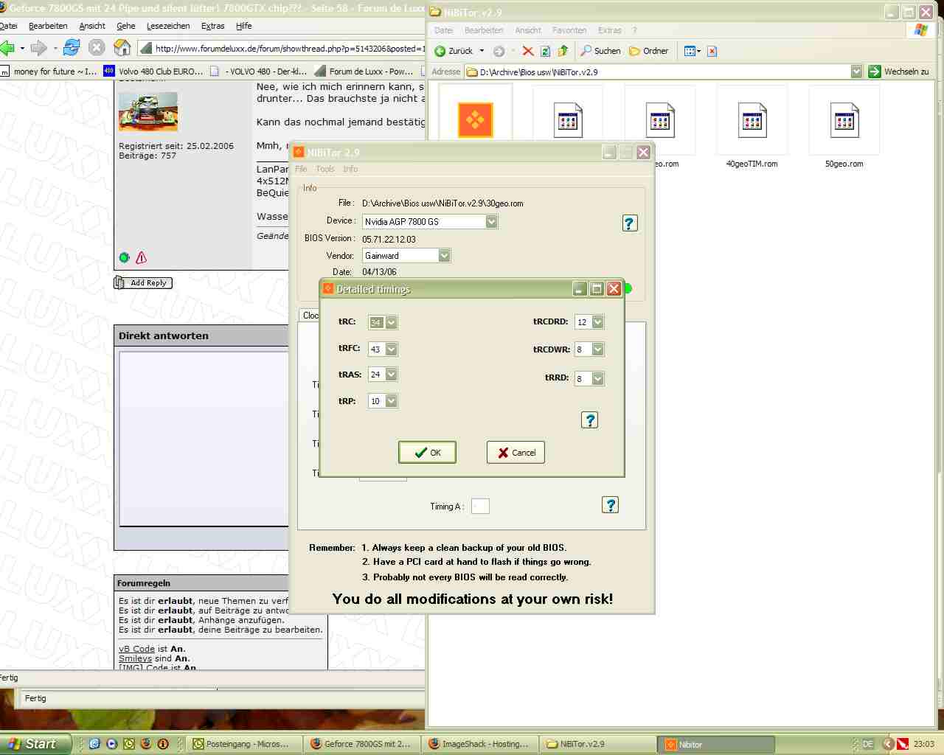Go up one folder in Explorer
Screen dimensions: 944x755
click(563, 51)
